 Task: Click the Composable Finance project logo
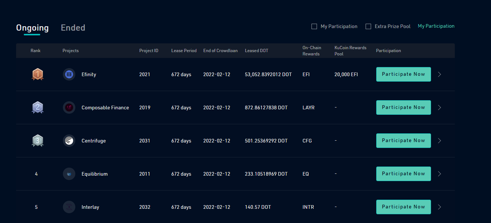click(69, 107)
